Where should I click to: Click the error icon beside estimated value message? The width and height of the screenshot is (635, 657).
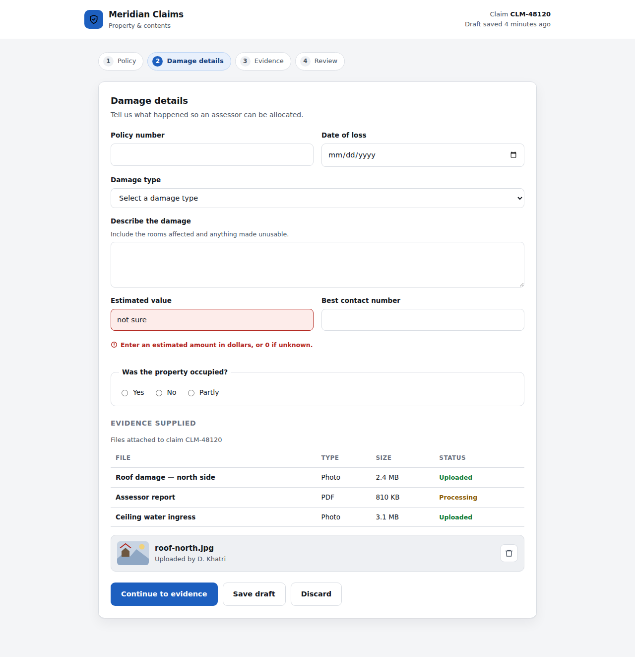[114, 345]
